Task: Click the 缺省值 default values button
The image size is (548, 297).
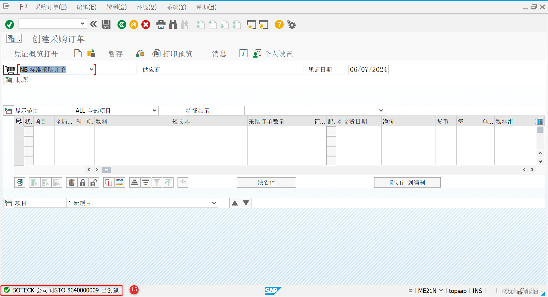Action: (266, 182)
